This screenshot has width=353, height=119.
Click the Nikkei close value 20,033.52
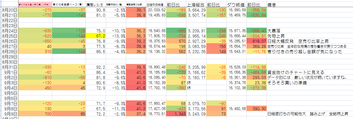[x=156, y=10]
